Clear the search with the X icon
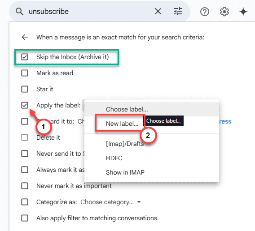The height and width of the screenshot is (231, 255). click(158, 12)
